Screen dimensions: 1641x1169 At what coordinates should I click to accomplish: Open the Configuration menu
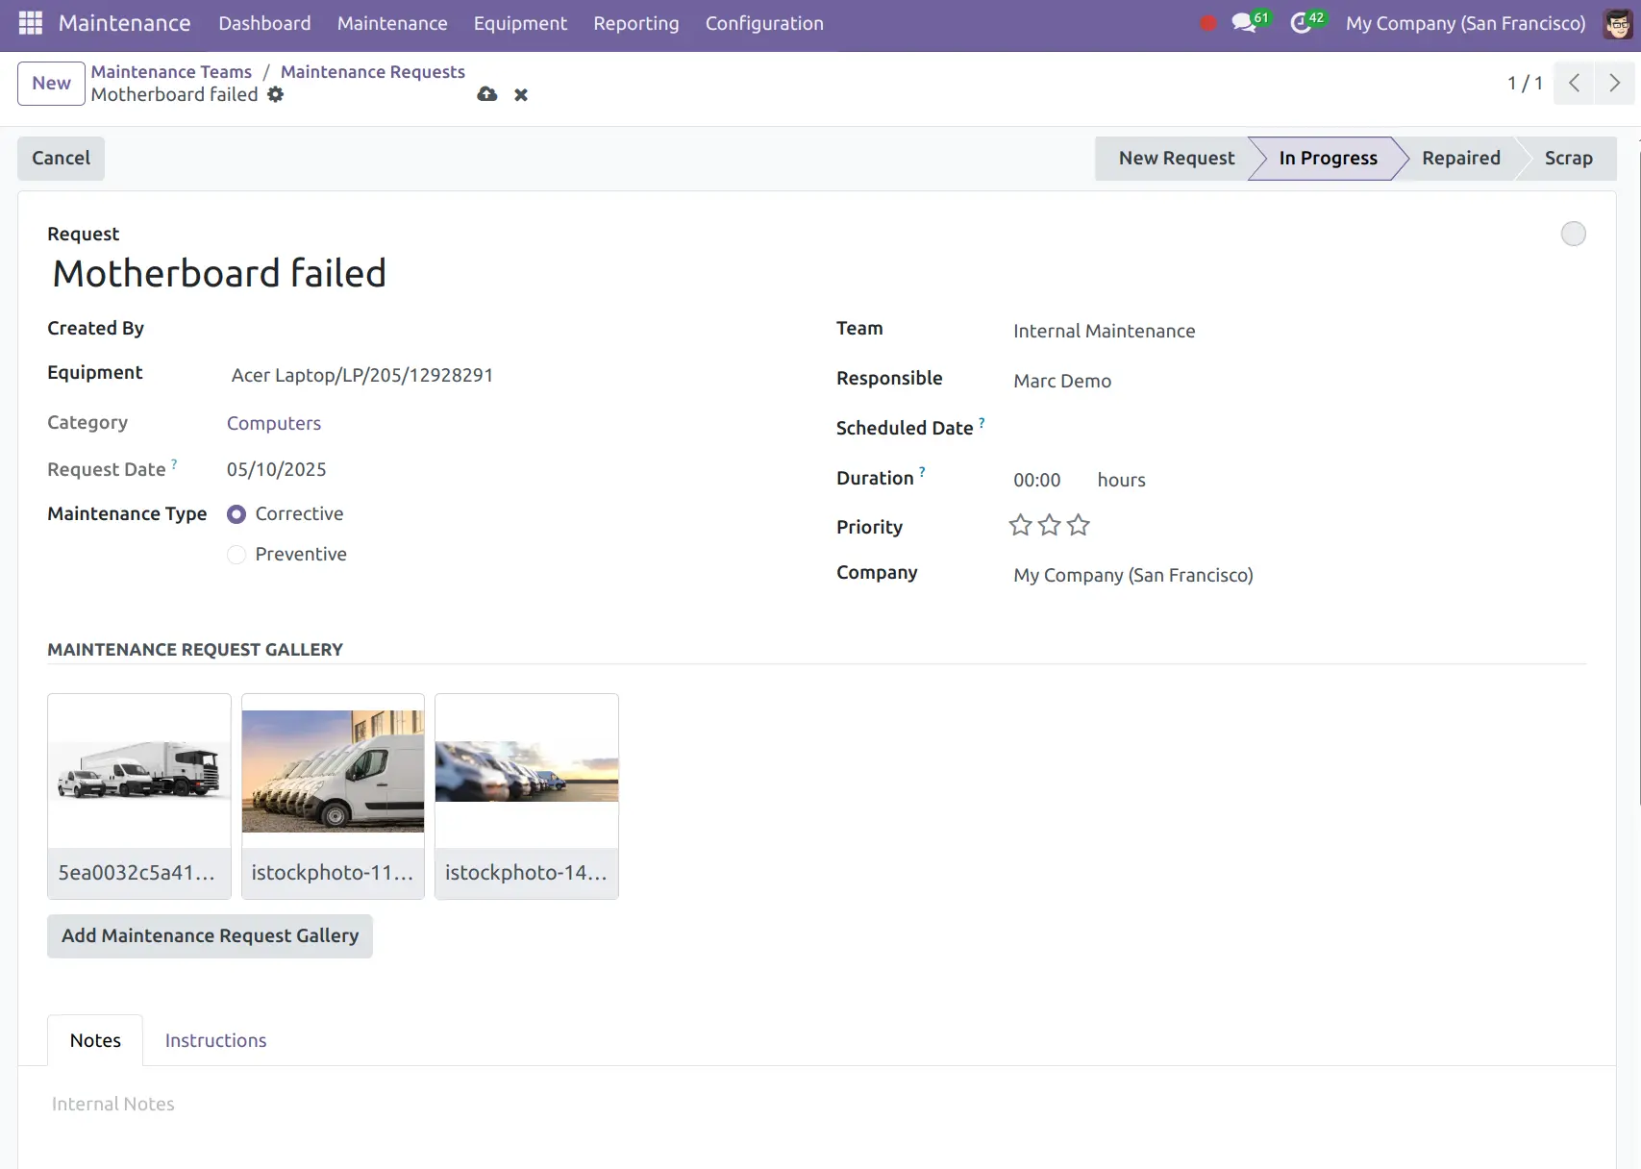[764, 23]
